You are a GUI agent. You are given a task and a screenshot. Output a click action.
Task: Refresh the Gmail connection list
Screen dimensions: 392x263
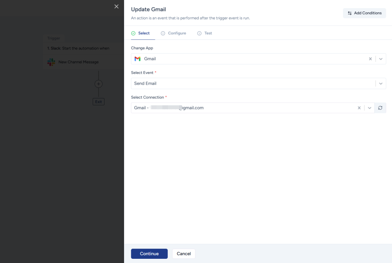pos(380,108)
